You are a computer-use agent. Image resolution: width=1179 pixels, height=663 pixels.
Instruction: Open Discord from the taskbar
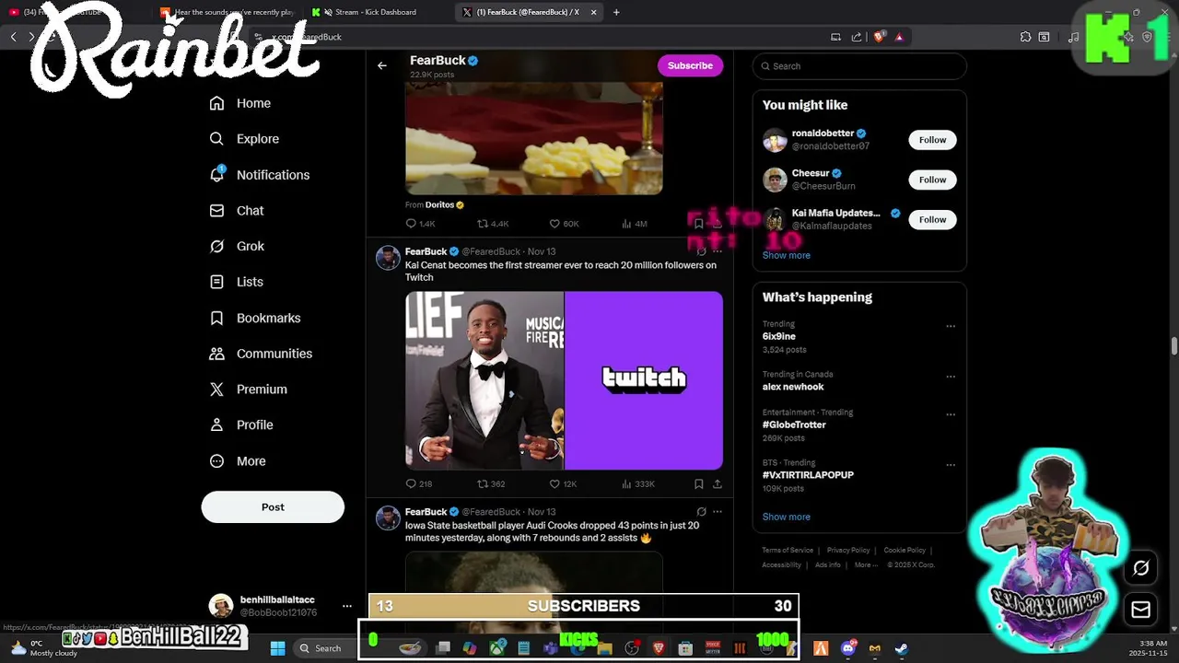pos(848,648)
